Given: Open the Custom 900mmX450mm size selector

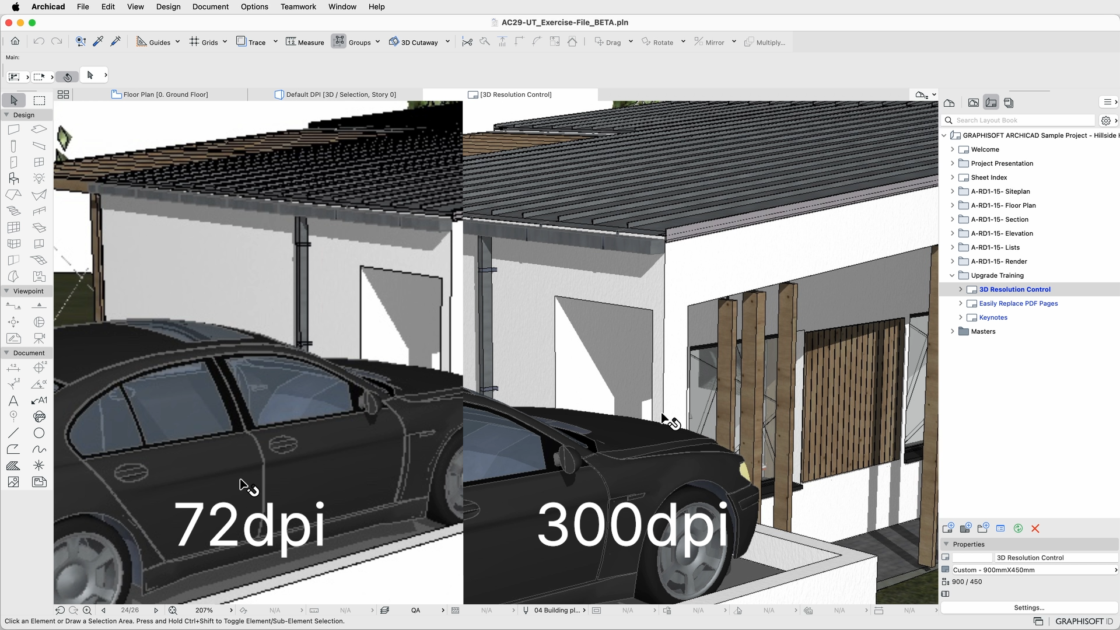Looking at the screenshot, I should click(x=1030, y=570).
